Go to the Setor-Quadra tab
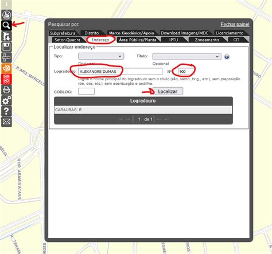This screenshot has width=272, height=254. [x=67, y=40]
